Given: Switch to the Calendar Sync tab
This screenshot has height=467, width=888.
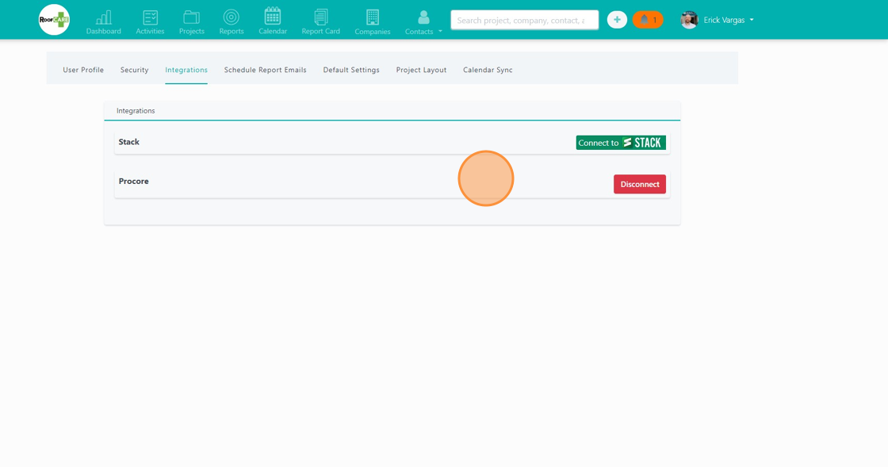Looking at the screenshot, I should pyautogui.click(x=488, y=70).
